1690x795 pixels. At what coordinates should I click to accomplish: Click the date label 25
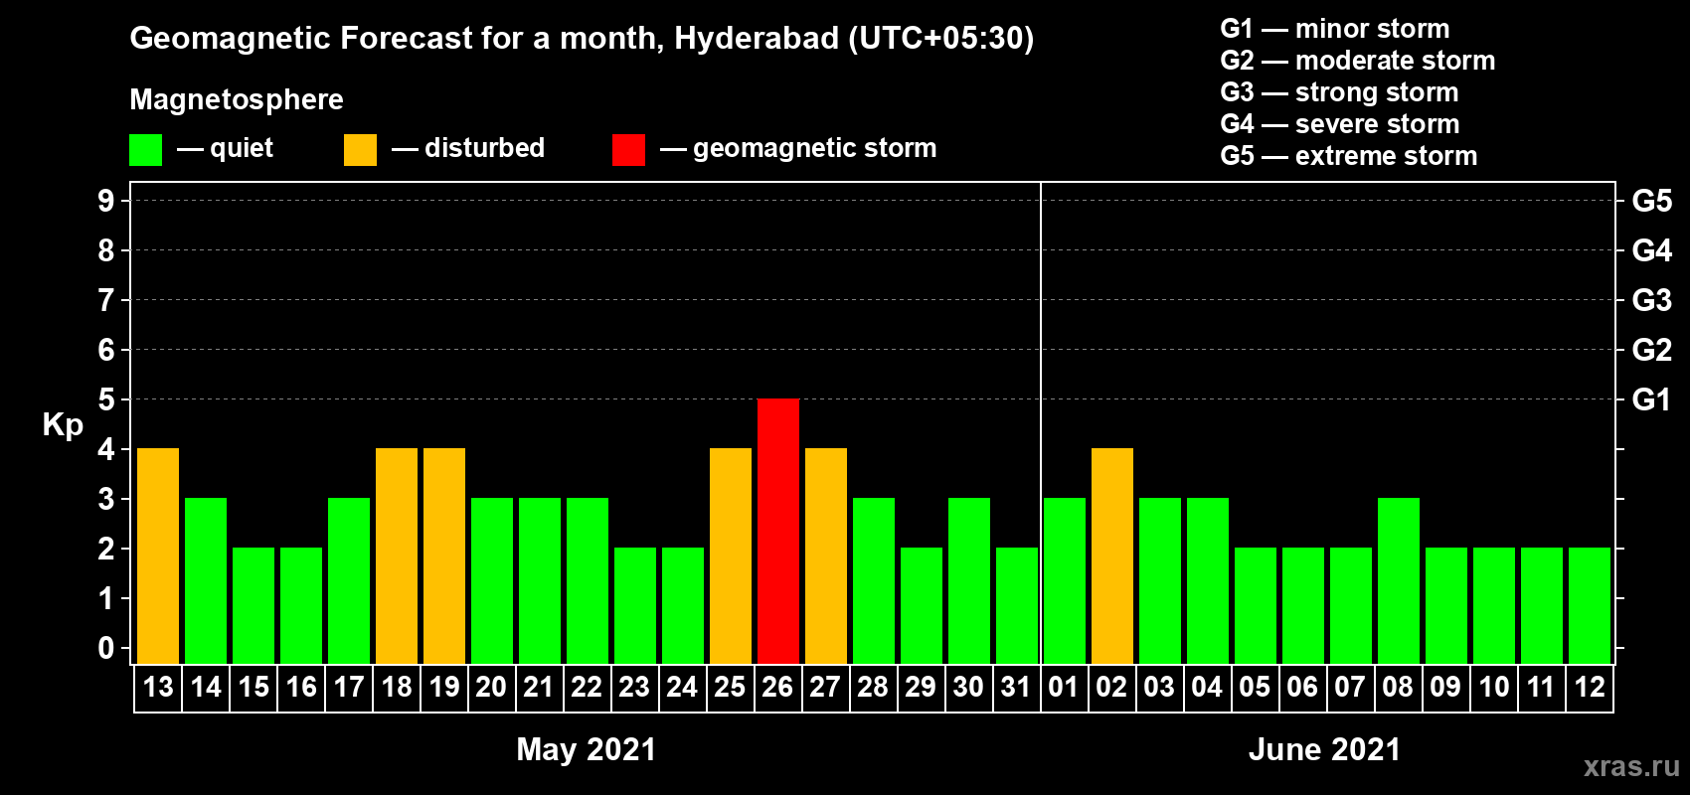coord(730,687)
